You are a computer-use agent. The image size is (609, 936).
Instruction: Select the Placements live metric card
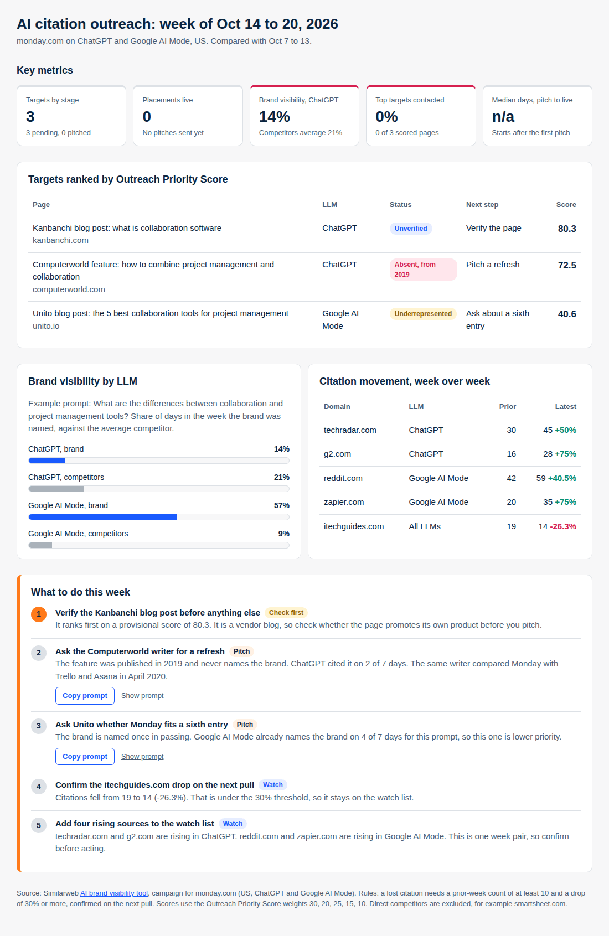click(x=188, y=115)
